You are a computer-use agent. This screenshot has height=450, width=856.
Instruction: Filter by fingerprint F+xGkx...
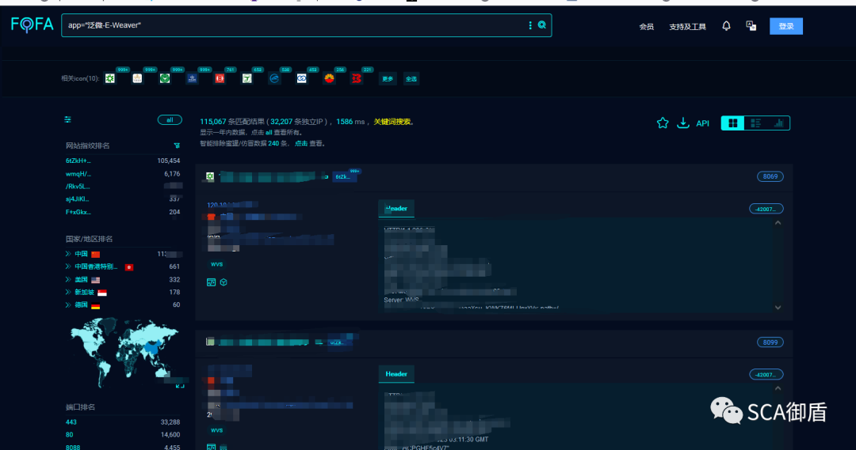point(78,212)
